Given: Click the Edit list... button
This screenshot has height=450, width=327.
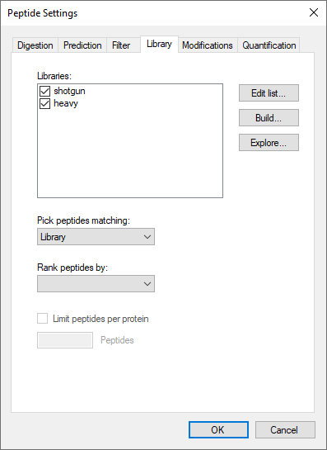Looking at the screenshot, I should tap(269, 93).
